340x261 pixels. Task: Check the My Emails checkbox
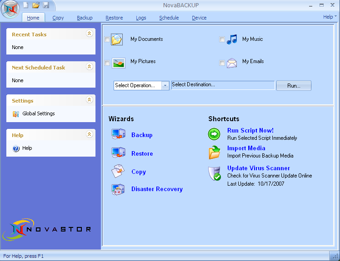222,63
